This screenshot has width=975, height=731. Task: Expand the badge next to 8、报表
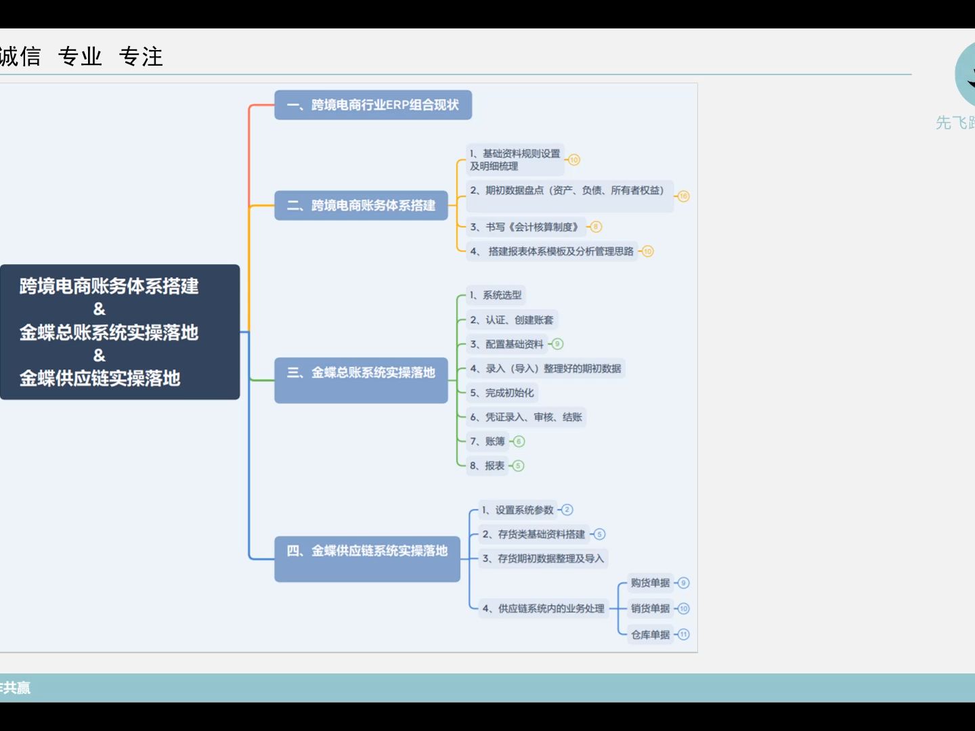pyautogui.click(x=518, y=466)
